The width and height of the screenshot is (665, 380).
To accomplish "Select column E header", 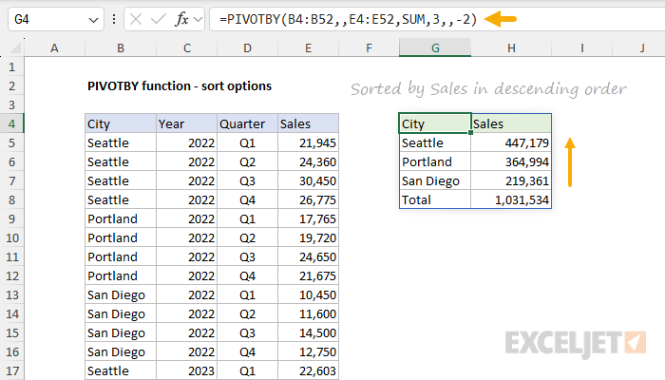I will pos(308,47).
